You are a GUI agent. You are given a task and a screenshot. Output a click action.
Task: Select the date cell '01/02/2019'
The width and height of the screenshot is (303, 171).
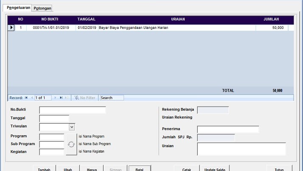87,28
